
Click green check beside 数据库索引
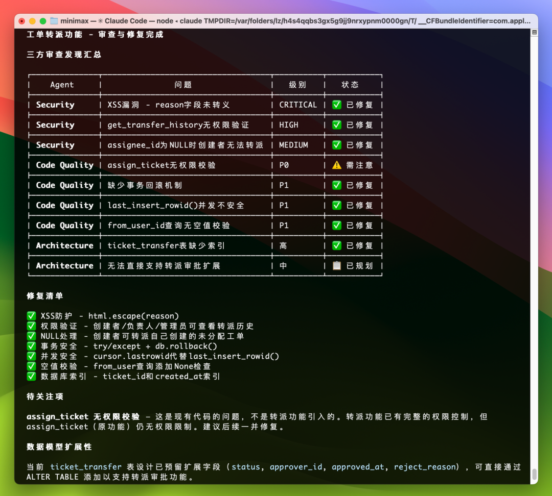click(31, 376)
